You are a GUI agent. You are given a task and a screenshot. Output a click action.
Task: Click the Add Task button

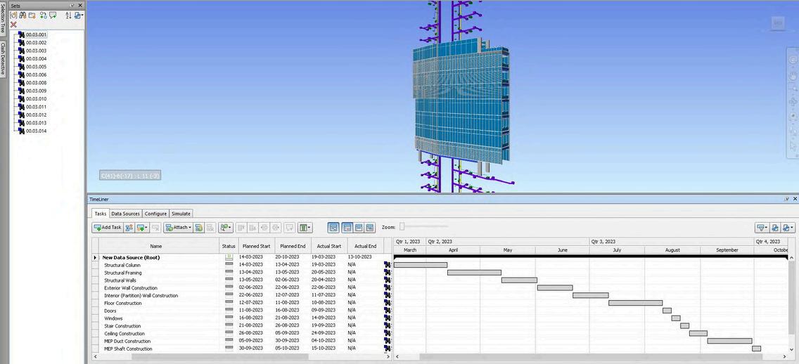108,228
